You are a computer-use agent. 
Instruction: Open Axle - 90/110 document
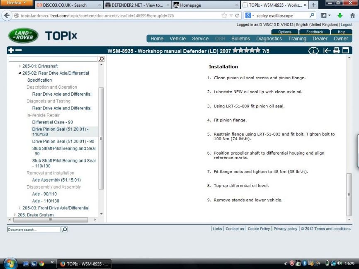pos(44,194)
